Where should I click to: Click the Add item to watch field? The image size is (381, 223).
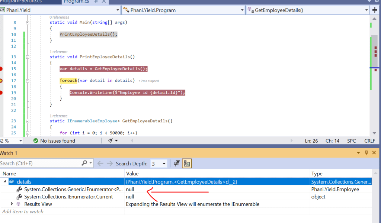pos(23,211)
